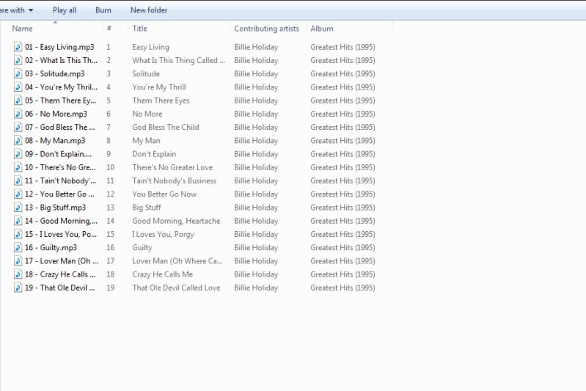
Task: Click the title That Ole Devil Called Love
Action: (x=176, y=288)
